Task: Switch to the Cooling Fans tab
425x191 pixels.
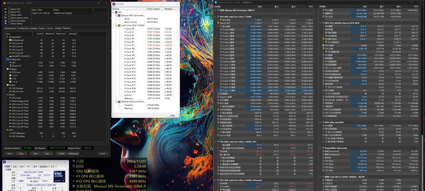Action: pos(23,28)
